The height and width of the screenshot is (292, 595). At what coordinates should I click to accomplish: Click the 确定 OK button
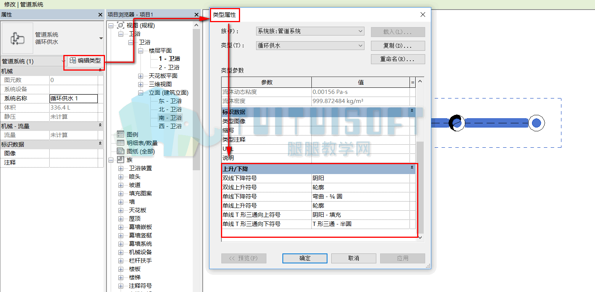coord(305,258)
